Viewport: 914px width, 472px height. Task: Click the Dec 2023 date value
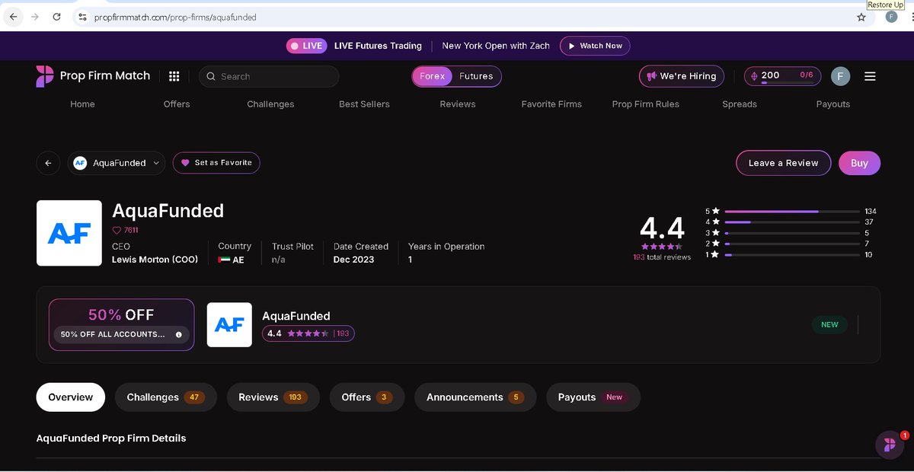tap(353, 260)
